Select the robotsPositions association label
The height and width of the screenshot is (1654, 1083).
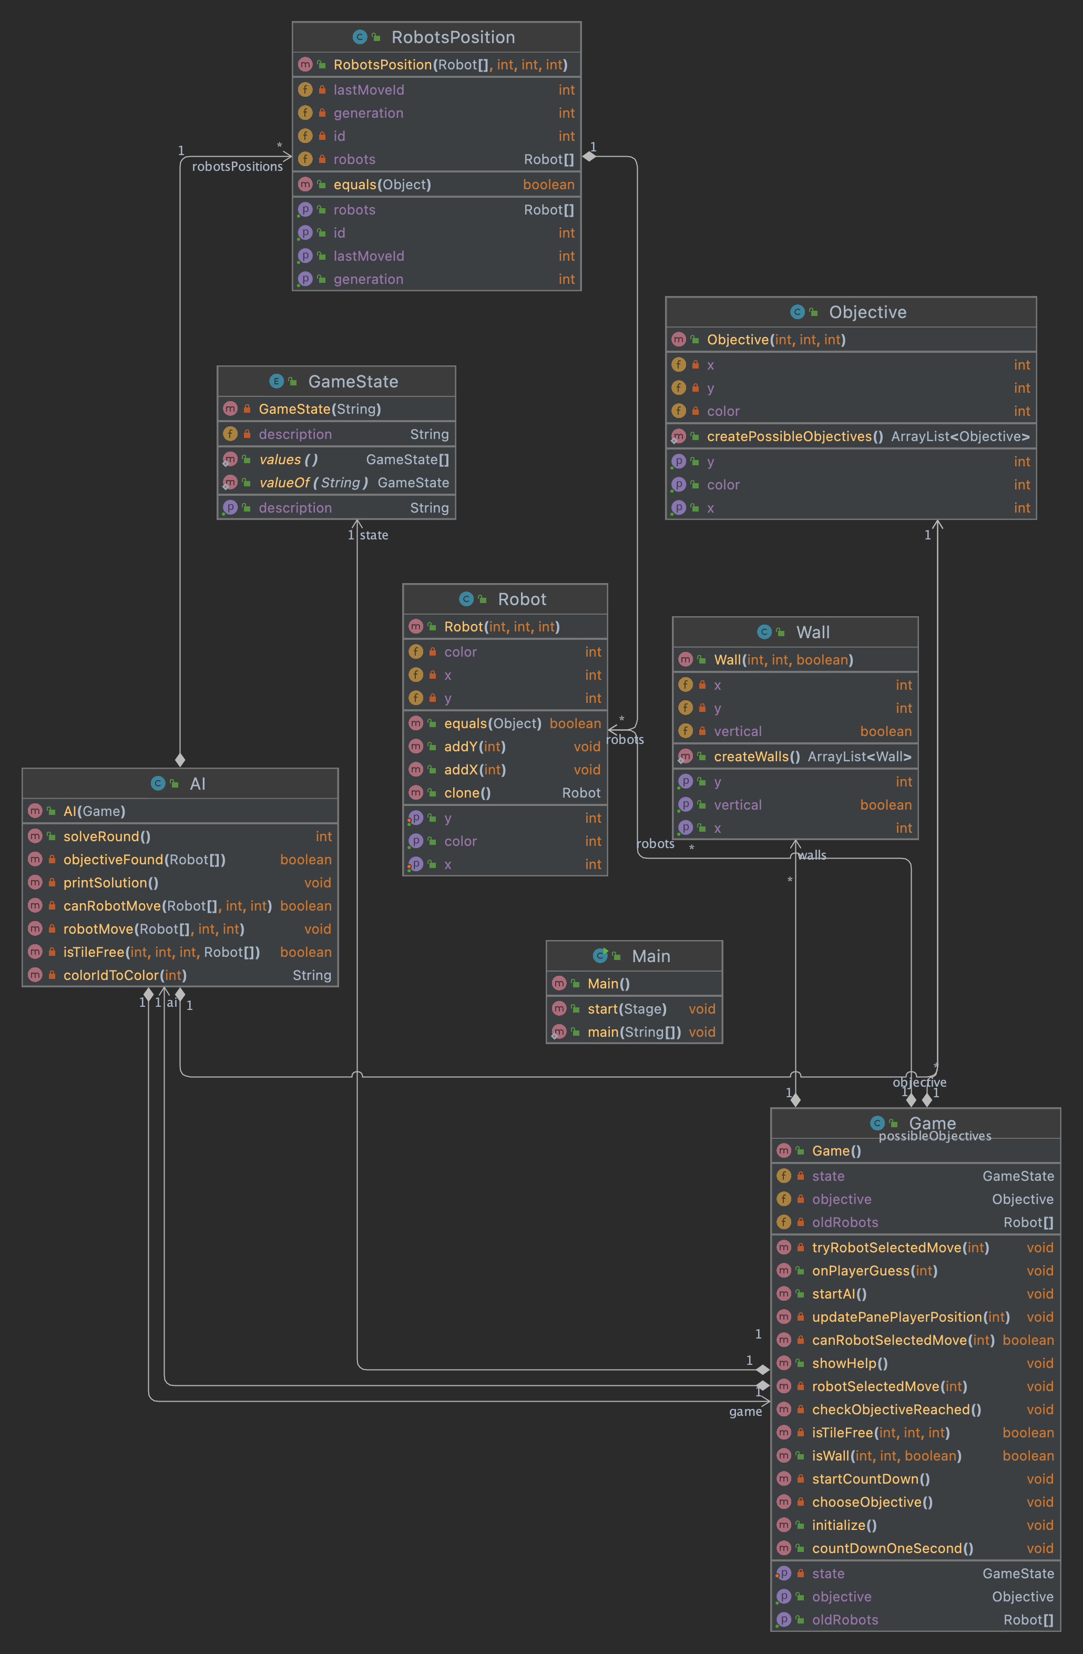click(x=237, y=166)
